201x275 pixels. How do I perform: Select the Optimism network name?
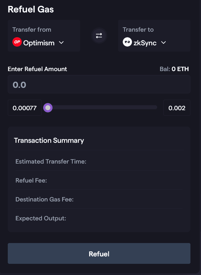pyautogui.click(x=39, y=43)
